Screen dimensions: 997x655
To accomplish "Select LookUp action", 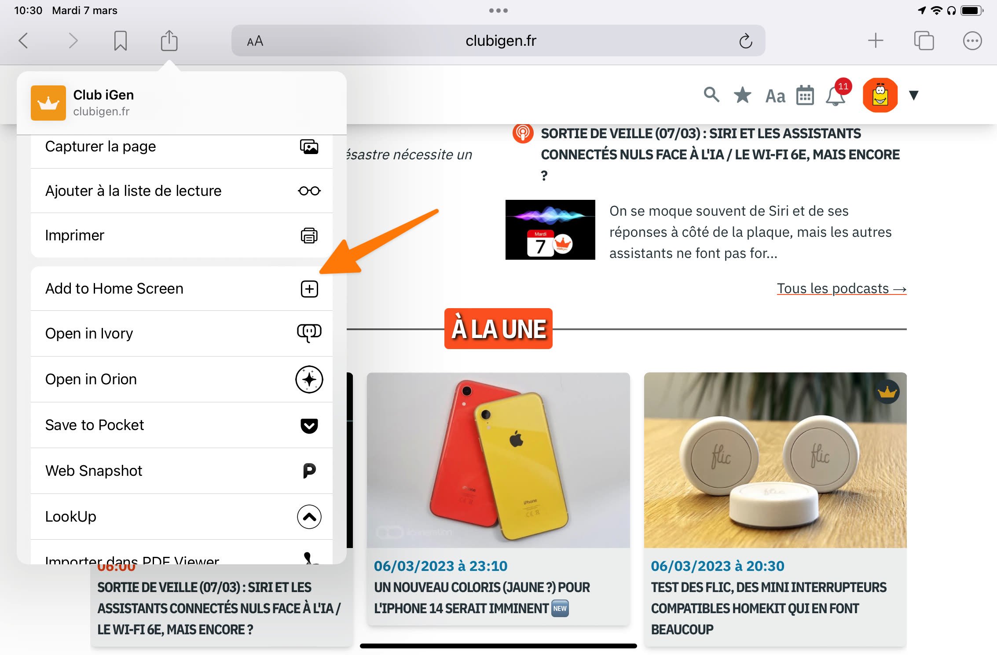I will (182, 516).
